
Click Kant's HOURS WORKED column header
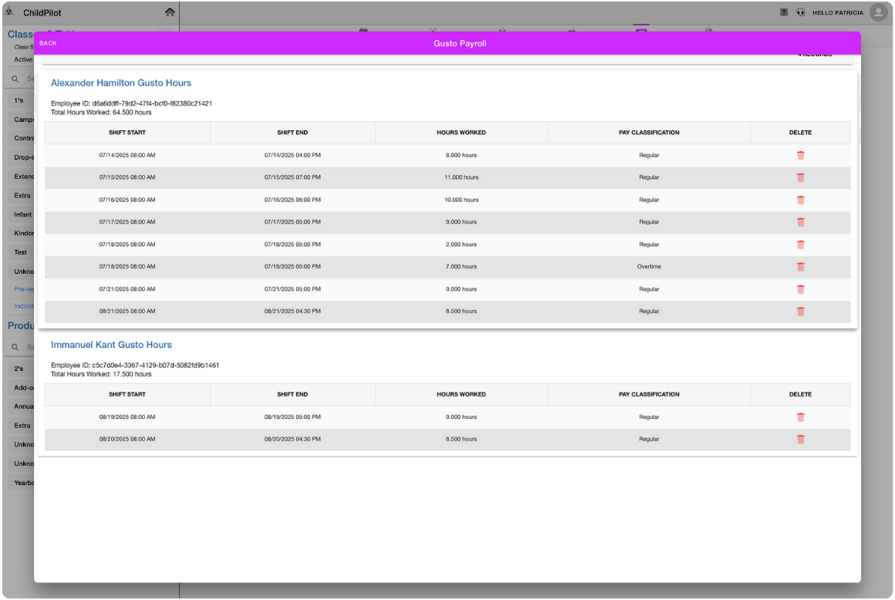click(x=461, y=394)
